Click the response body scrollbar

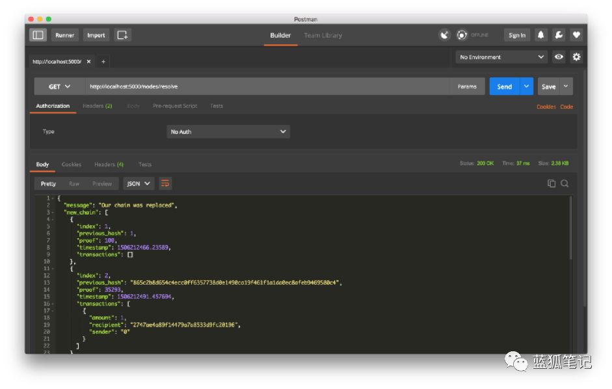pyautogui.click(x=570, y=228)
